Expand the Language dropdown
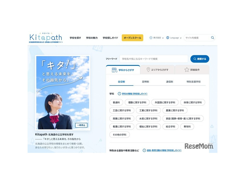Screen dimensions: 245x184 (x=174, y=38)
